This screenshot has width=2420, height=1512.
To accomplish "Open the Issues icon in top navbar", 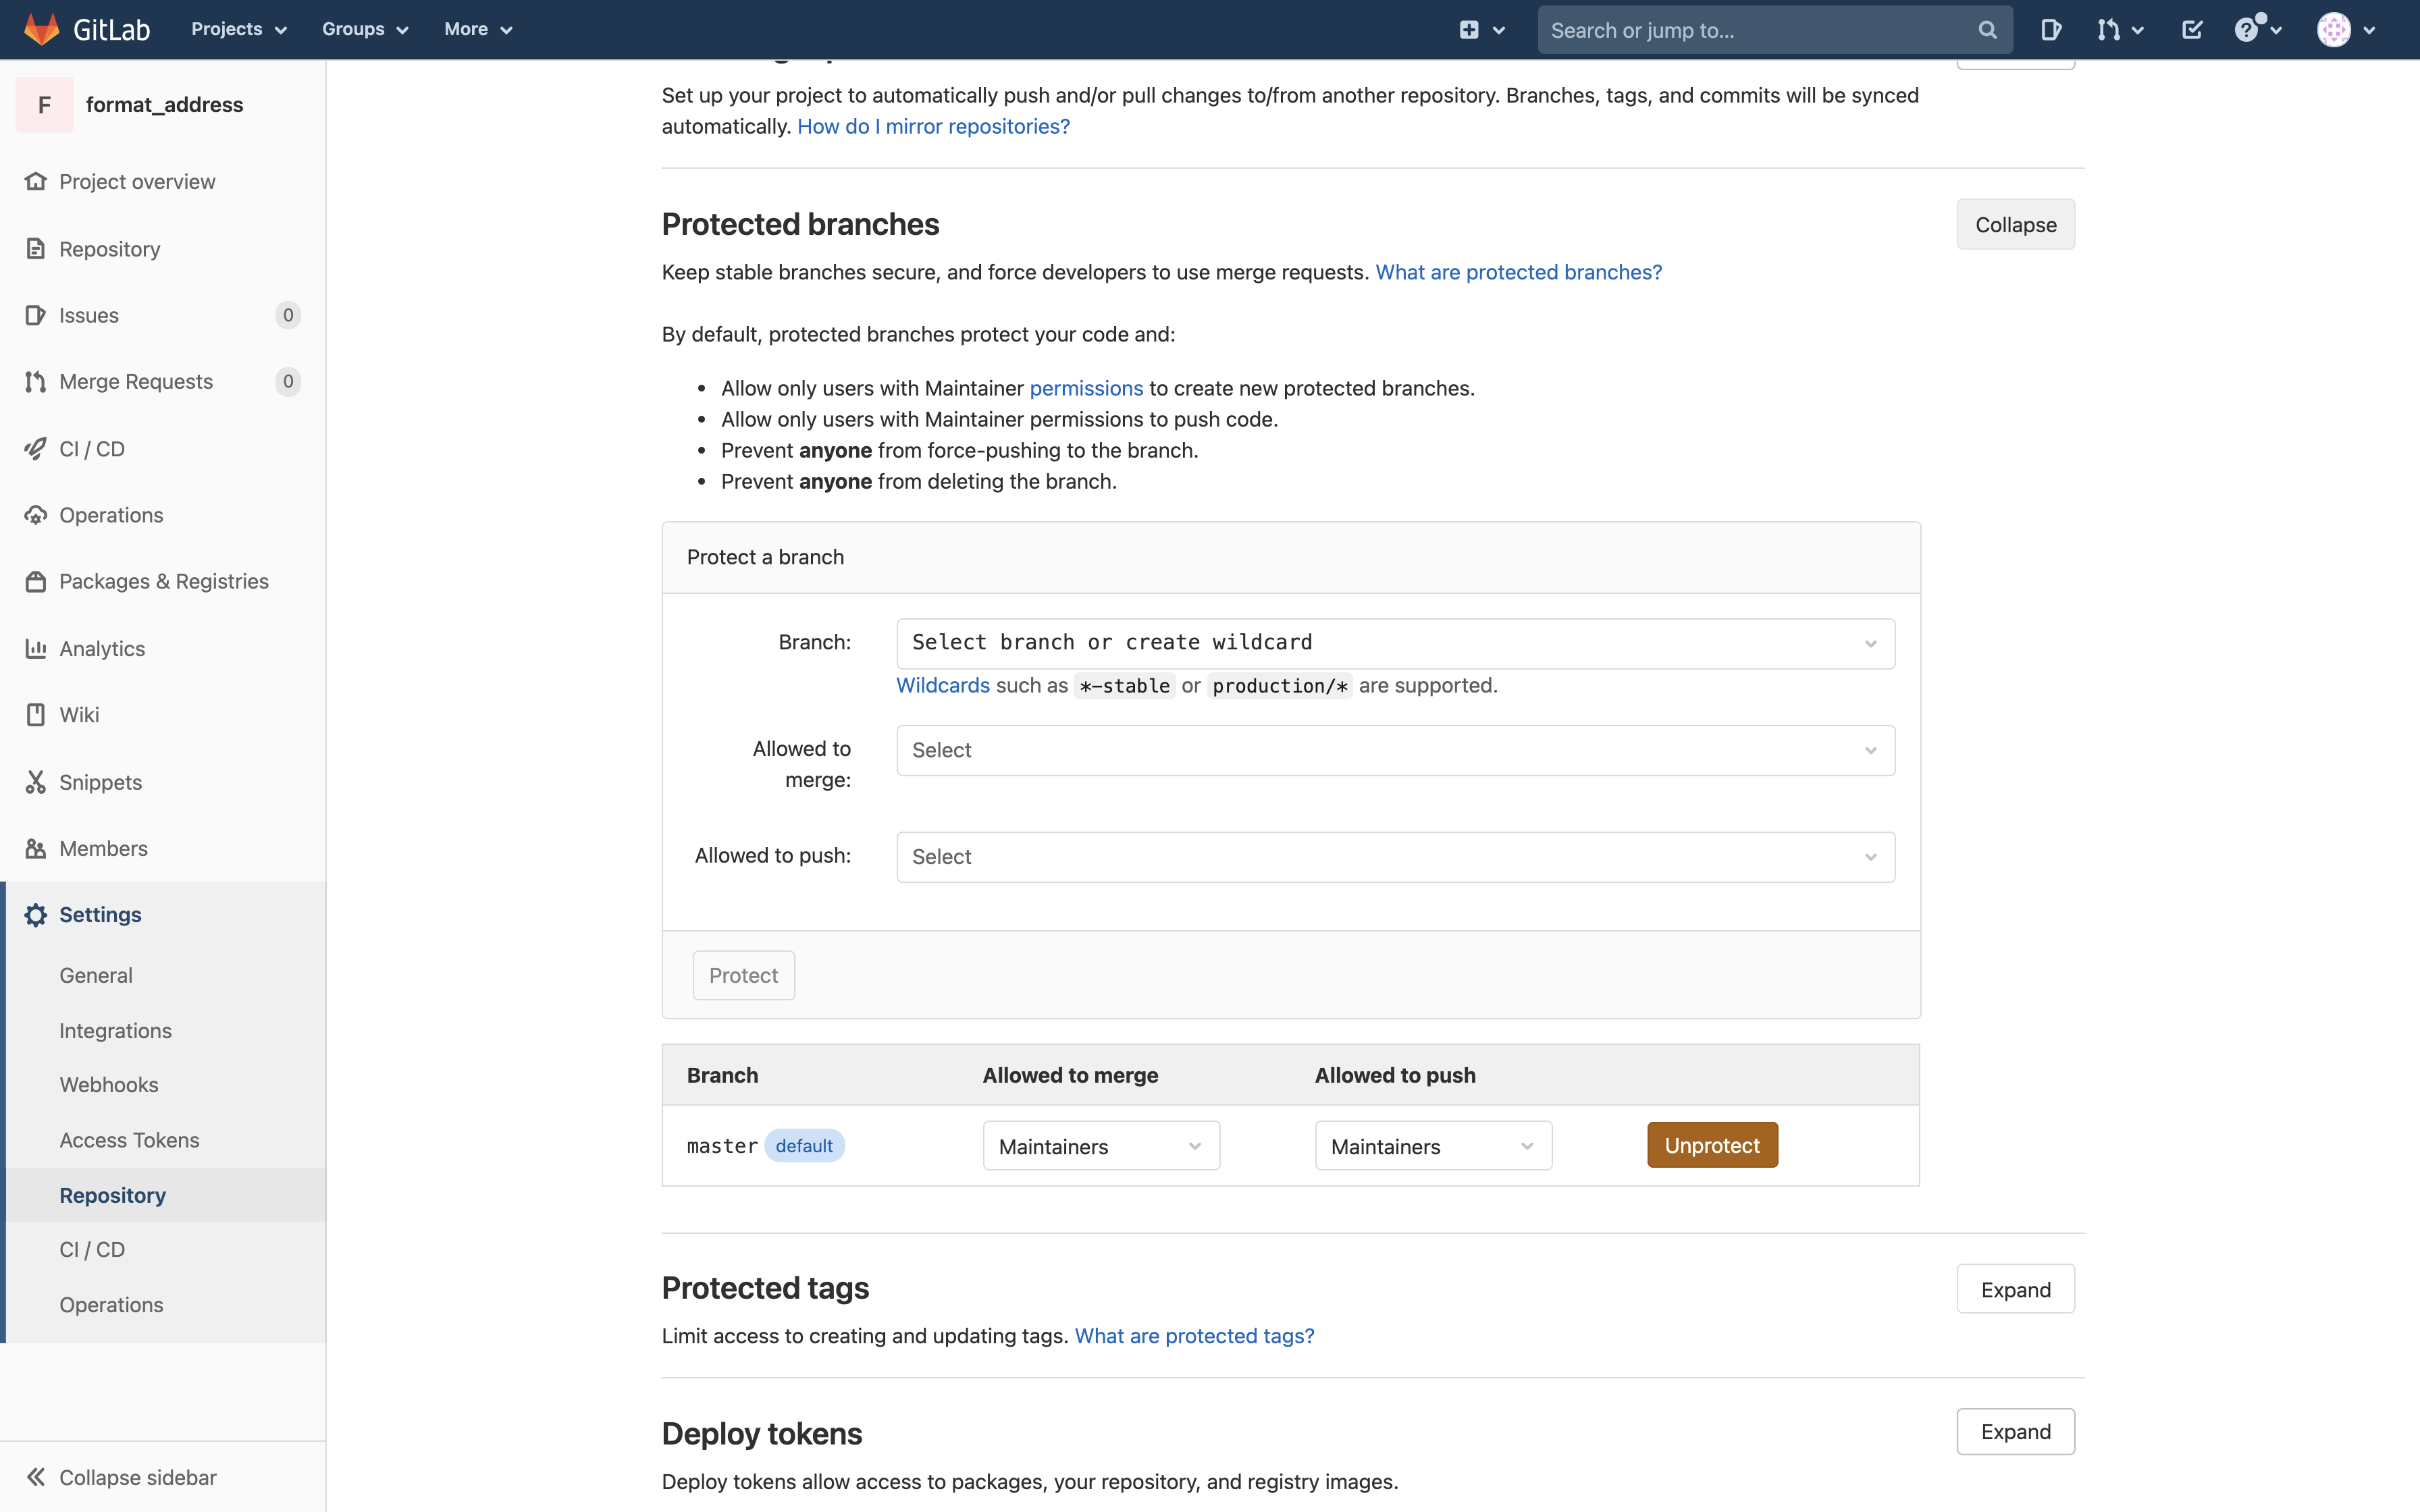I will click(x=2050, y=30).
